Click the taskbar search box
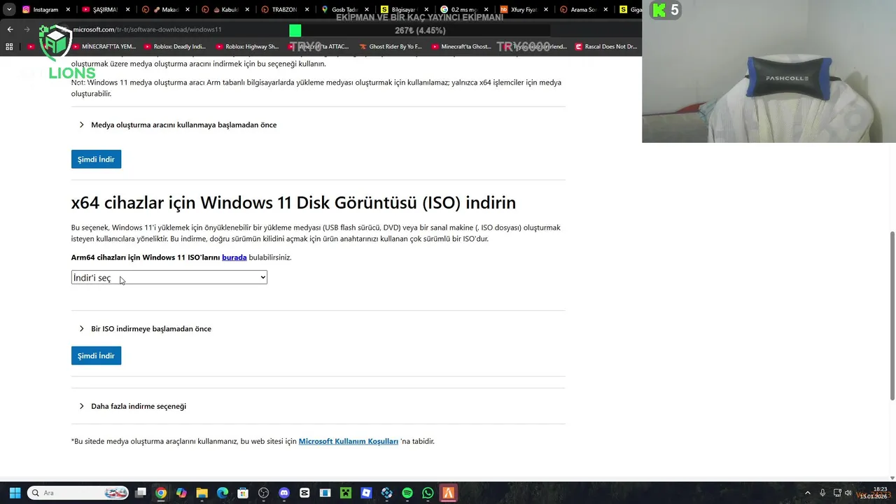The image size is (896, 504). point(78,493)
